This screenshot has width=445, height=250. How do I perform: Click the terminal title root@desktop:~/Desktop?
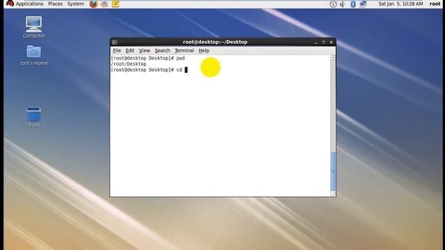[215, 42]
